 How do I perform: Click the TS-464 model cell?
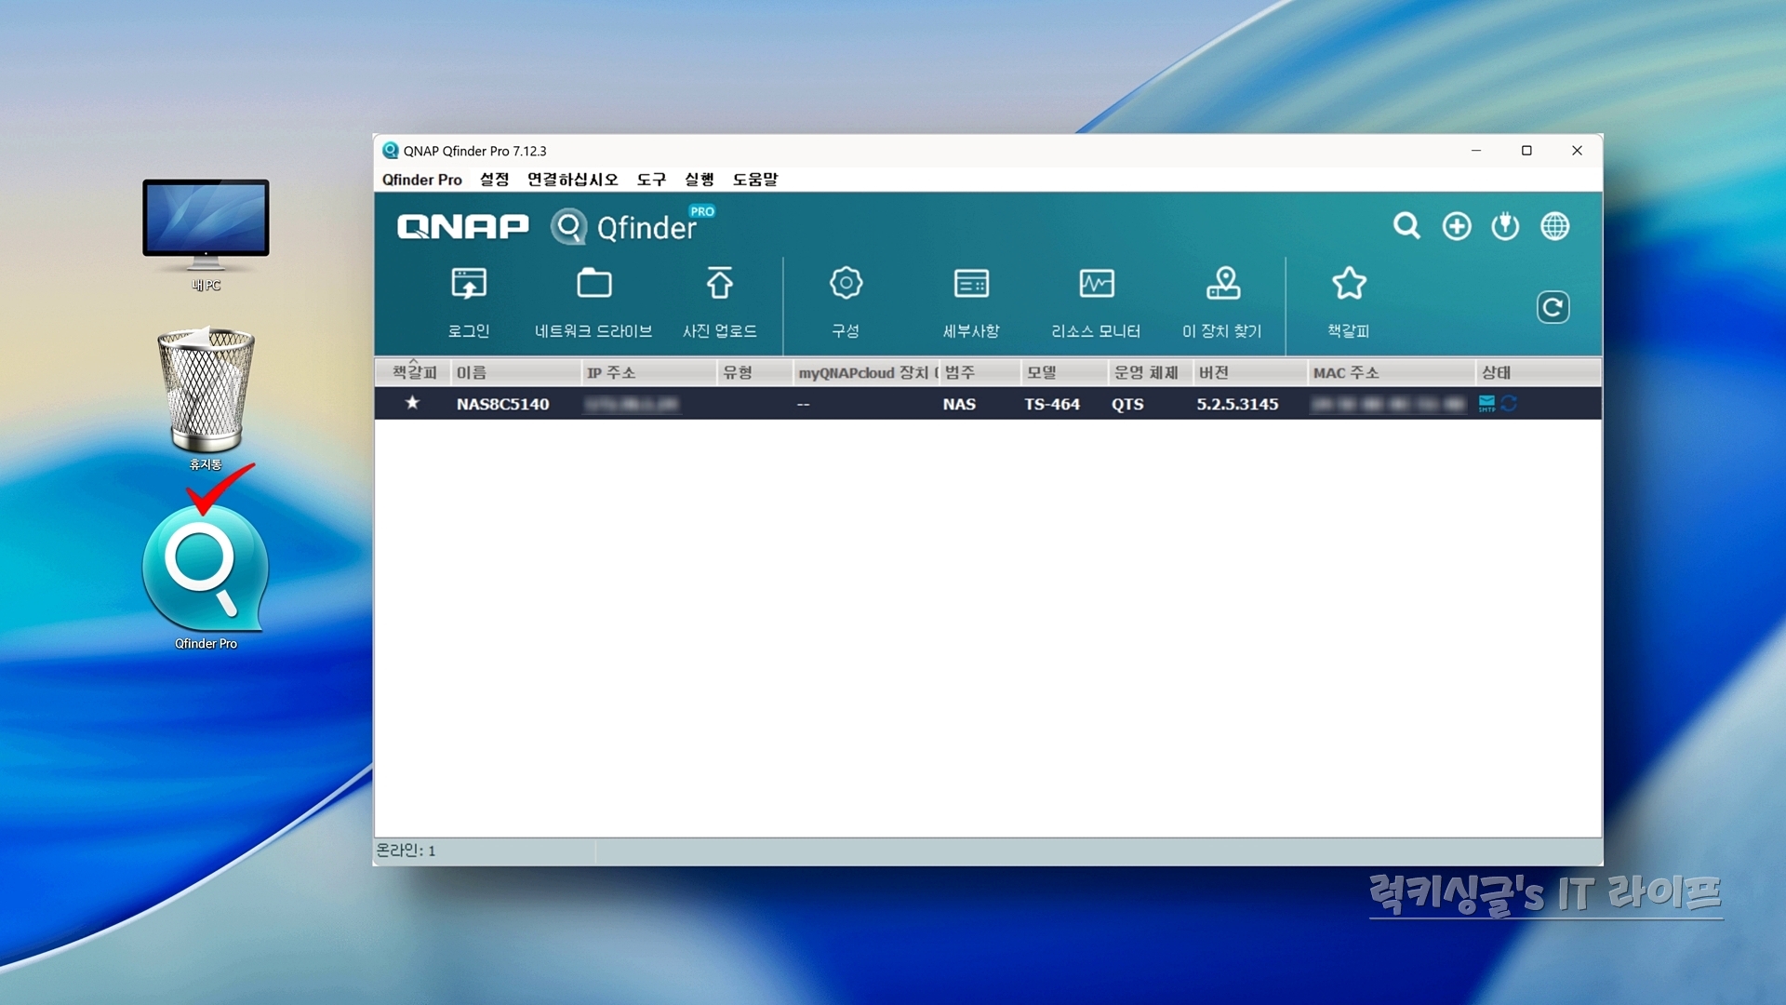click(1052, 404)
